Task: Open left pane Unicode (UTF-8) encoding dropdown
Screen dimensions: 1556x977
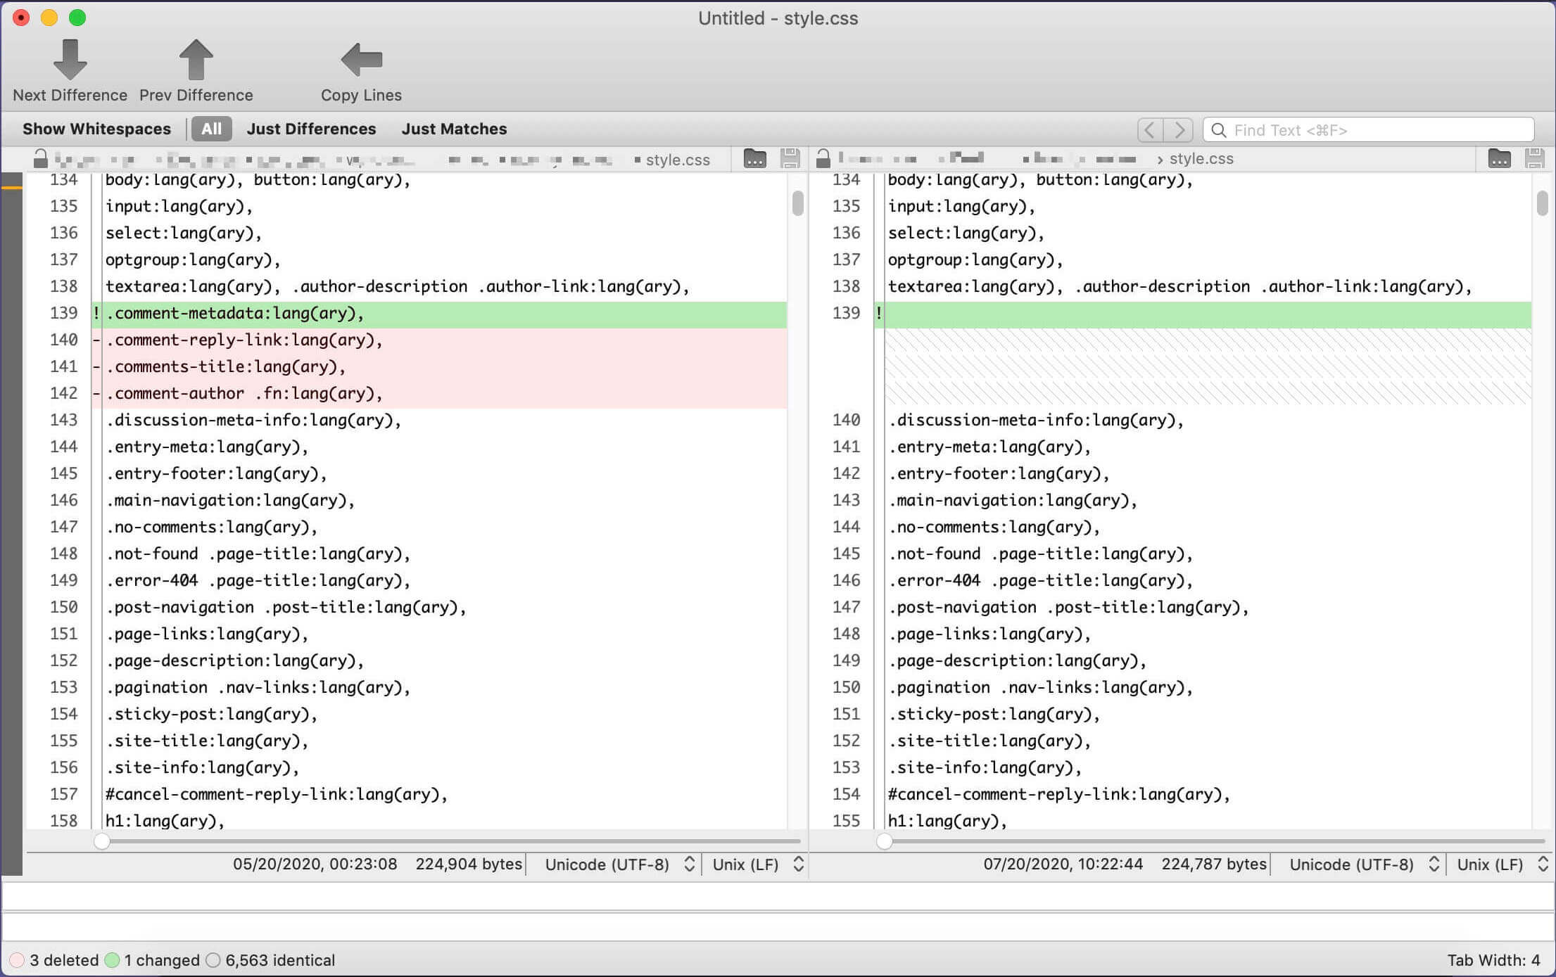Action: point(619,864)
